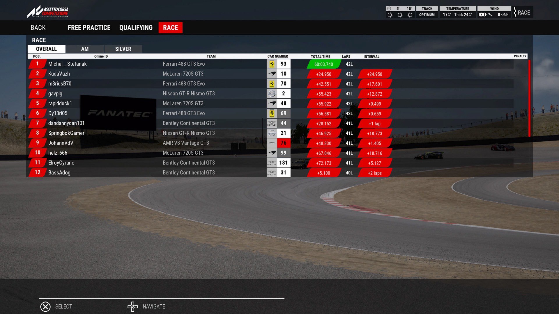This screenshot has height=314, width=559.
Task: Click the Nissan GT-R Nismo GT3 team for gavpig
Action: point(189,94)
